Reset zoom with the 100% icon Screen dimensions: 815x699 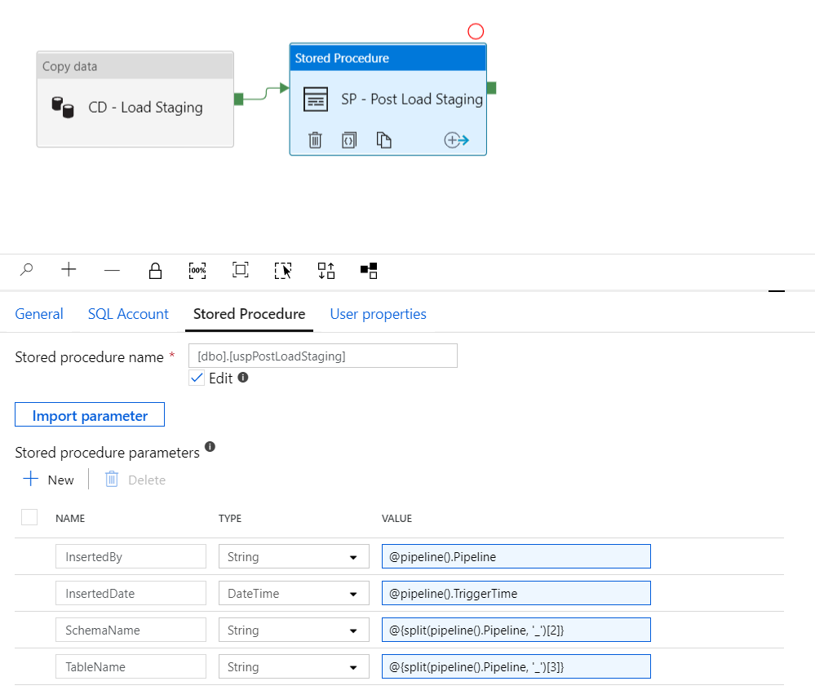pyautogui.click(x=197, y=270)
